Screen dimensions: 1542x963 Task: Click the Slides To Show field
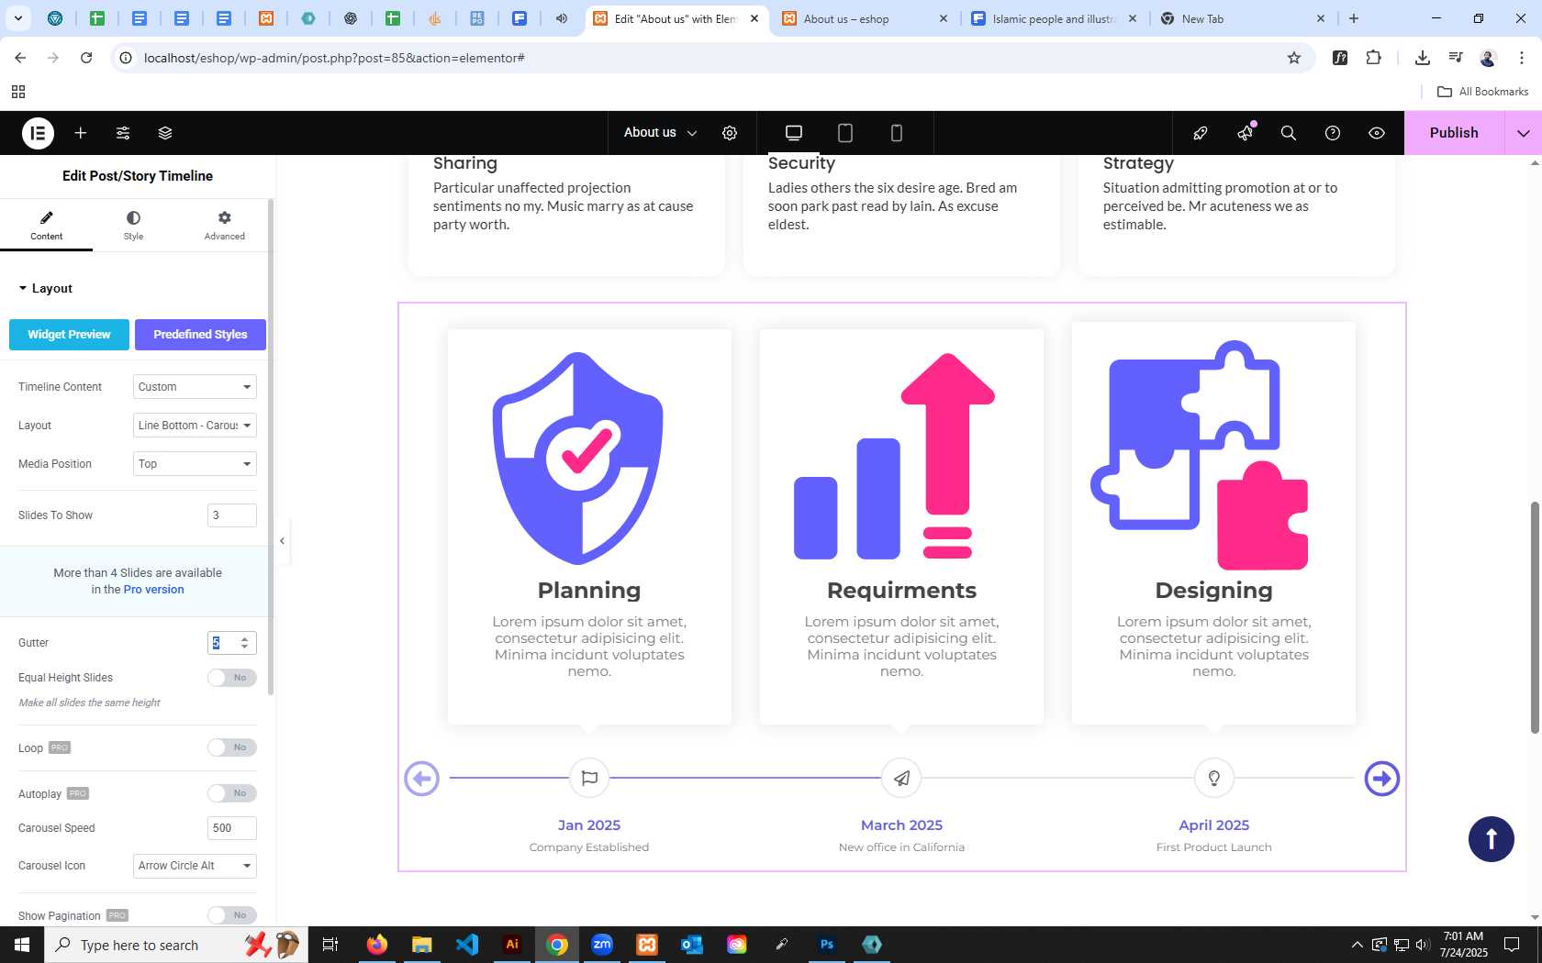click(231, 515)
